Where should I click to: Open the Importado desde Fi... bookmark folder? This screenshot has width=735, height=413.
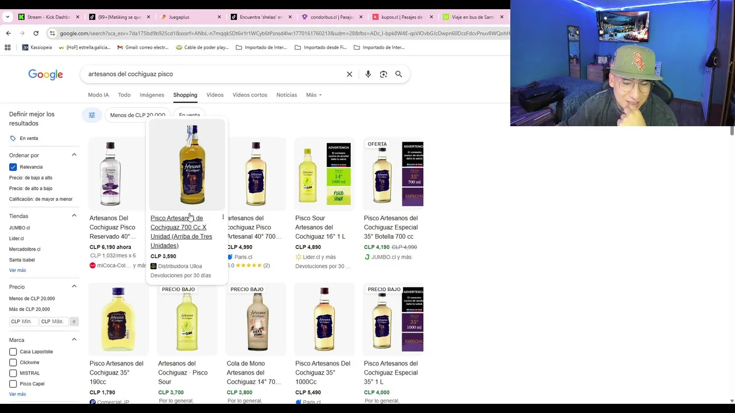click(320, 48)
